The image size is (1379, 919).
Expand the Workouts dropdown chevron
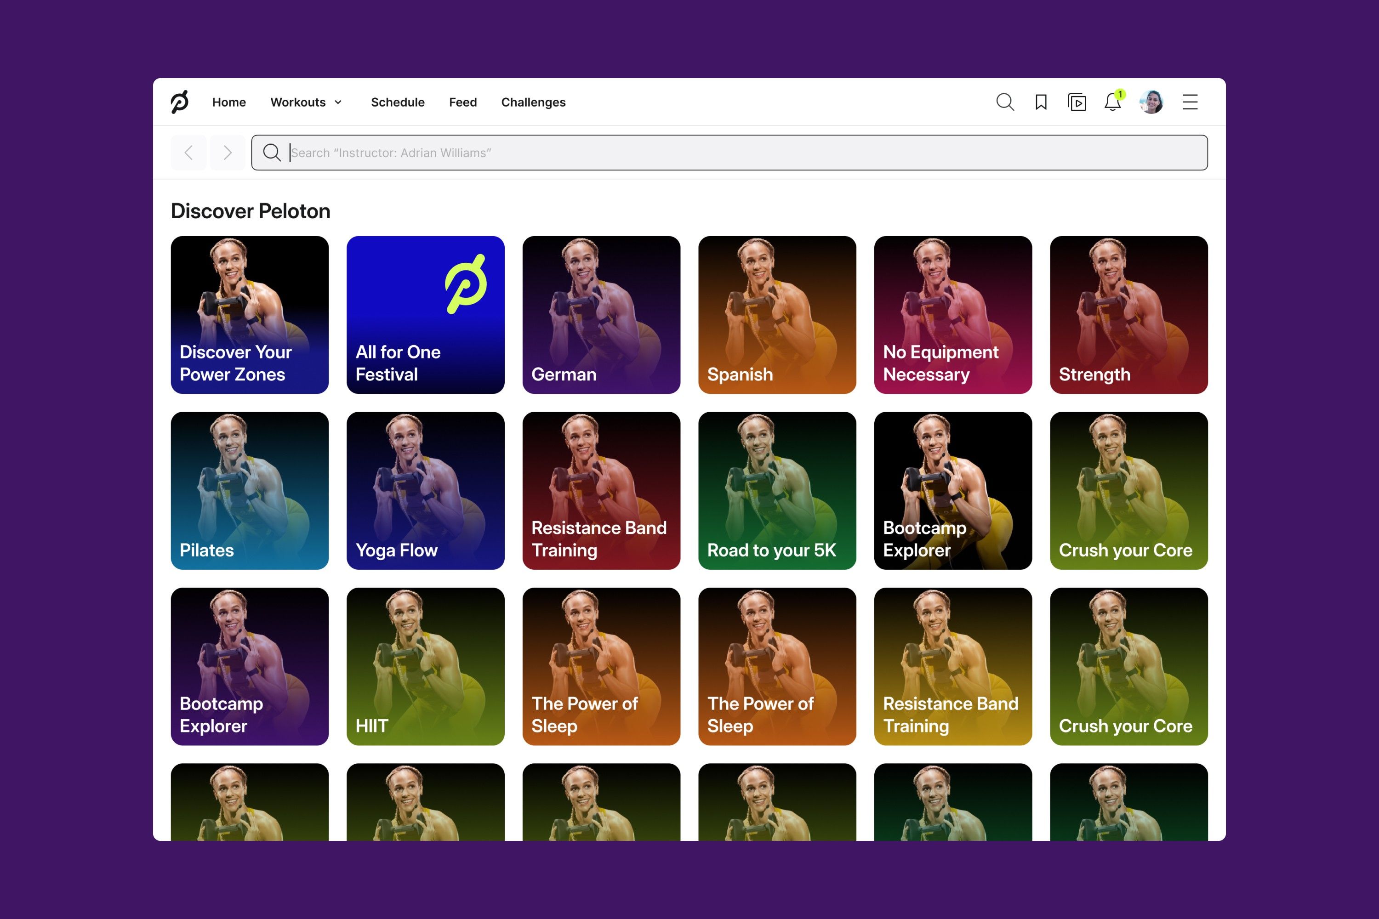click(x=338, y=102)
